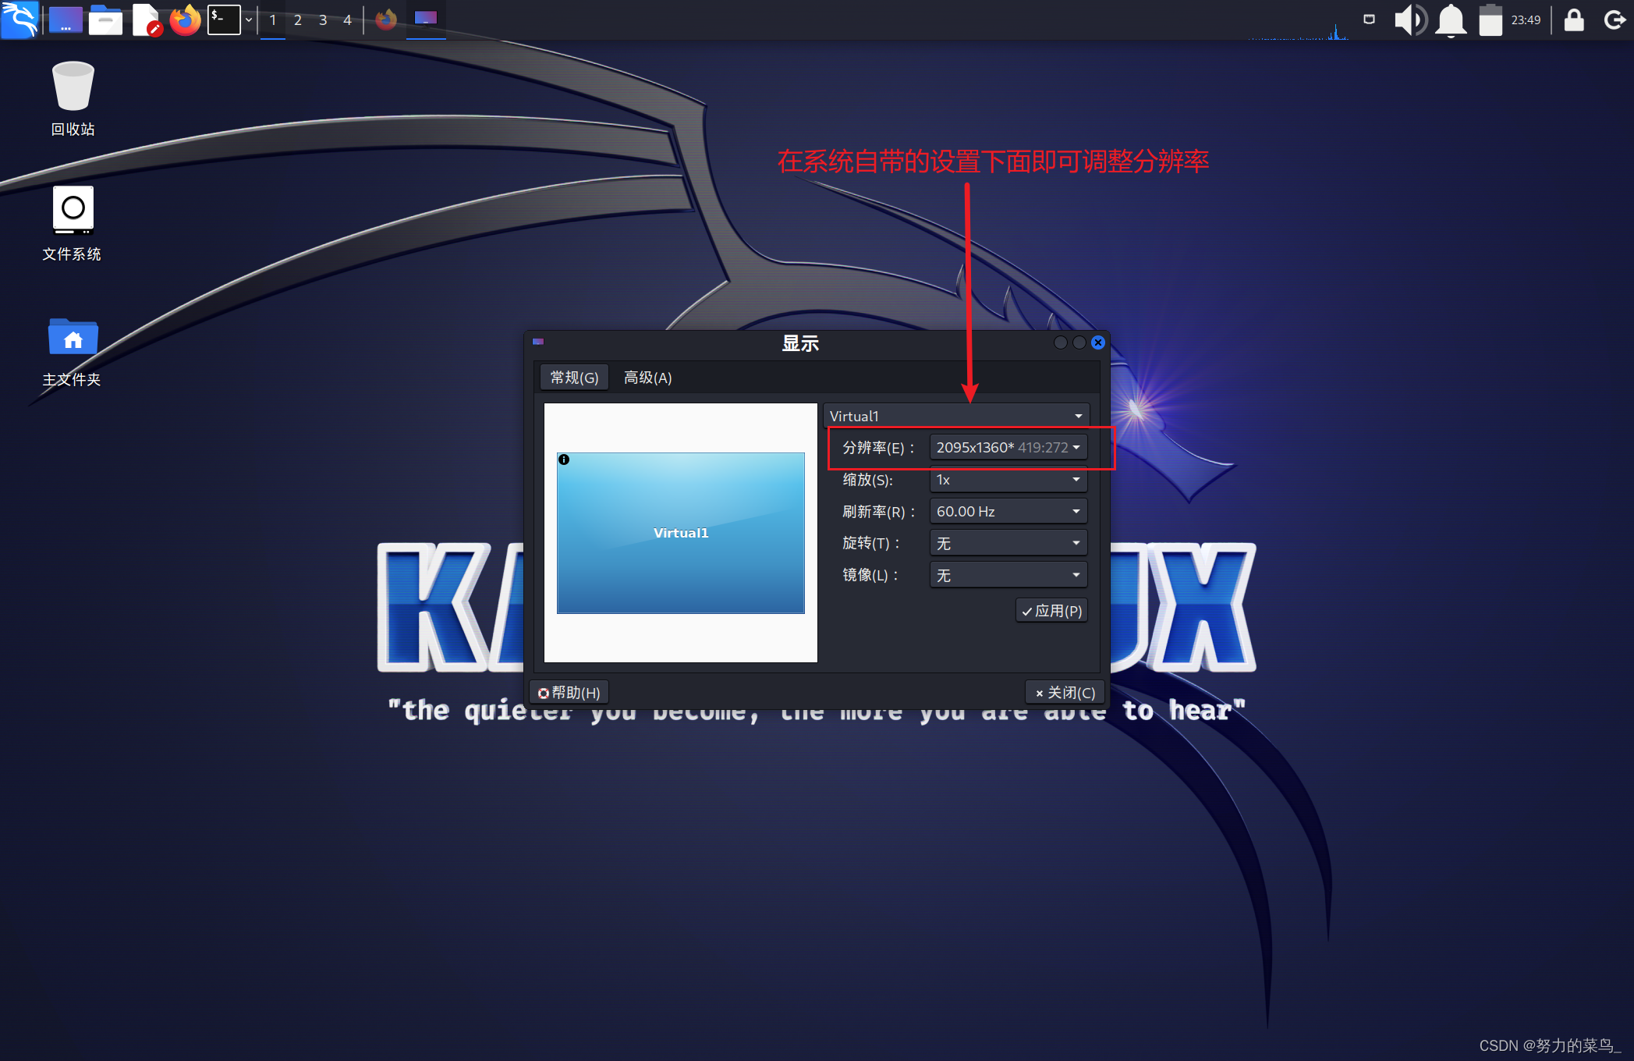This screenshot has width=1634, height=1061.
Task: Click the 应用(P) apply button
Action: [1051, 611]
